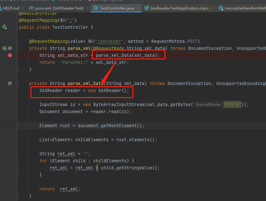
Task: Open URL globe dropdown in @RequestMapping("/")
Action: (x=63, y=20)
